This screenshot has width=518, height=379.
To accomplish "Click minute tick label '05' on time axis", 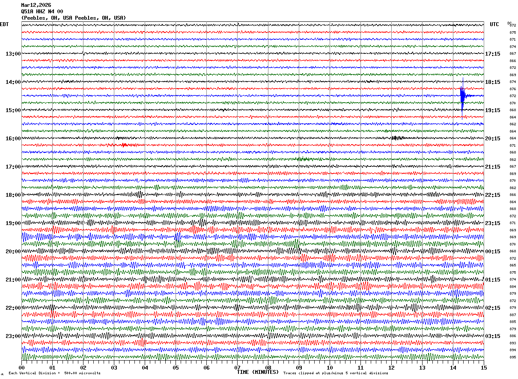I will point(176,368).
